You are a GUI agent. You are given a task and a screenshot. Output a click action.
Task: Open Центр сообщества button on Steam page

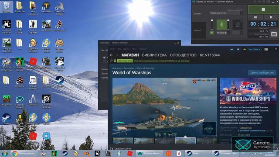click(262, 73)
